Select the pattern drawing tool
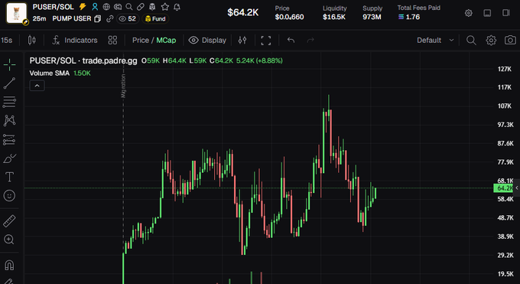520x284 pixels. tap(9, 121)
